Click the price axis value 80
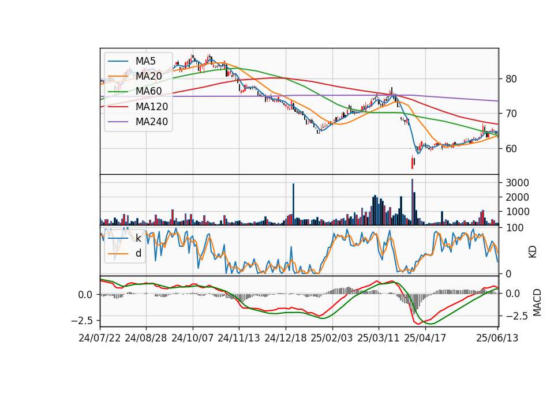The width and height of the screenshot is (554, 398). pos(511,79)
